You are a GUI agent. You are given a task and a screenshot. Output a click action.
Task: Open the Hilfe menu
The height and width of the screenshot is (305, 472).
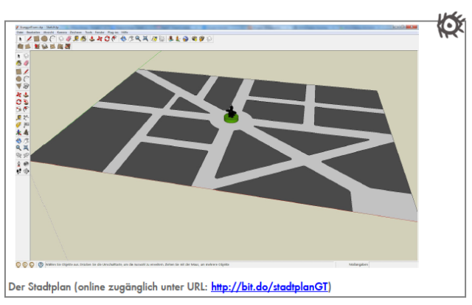[x=125, y=32]
